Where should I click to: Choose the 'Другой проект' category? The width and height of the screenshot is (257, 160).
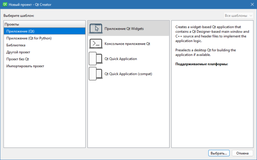[x=45, y=52]
